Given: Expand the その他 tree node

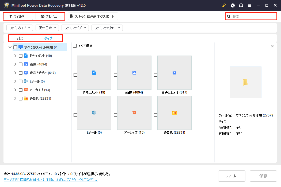Looking at the screenshot, I should click(15, 99).
